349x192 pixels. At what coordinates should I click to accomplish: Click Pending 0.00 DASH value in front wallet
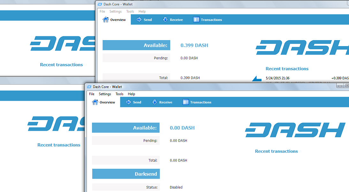178,141
